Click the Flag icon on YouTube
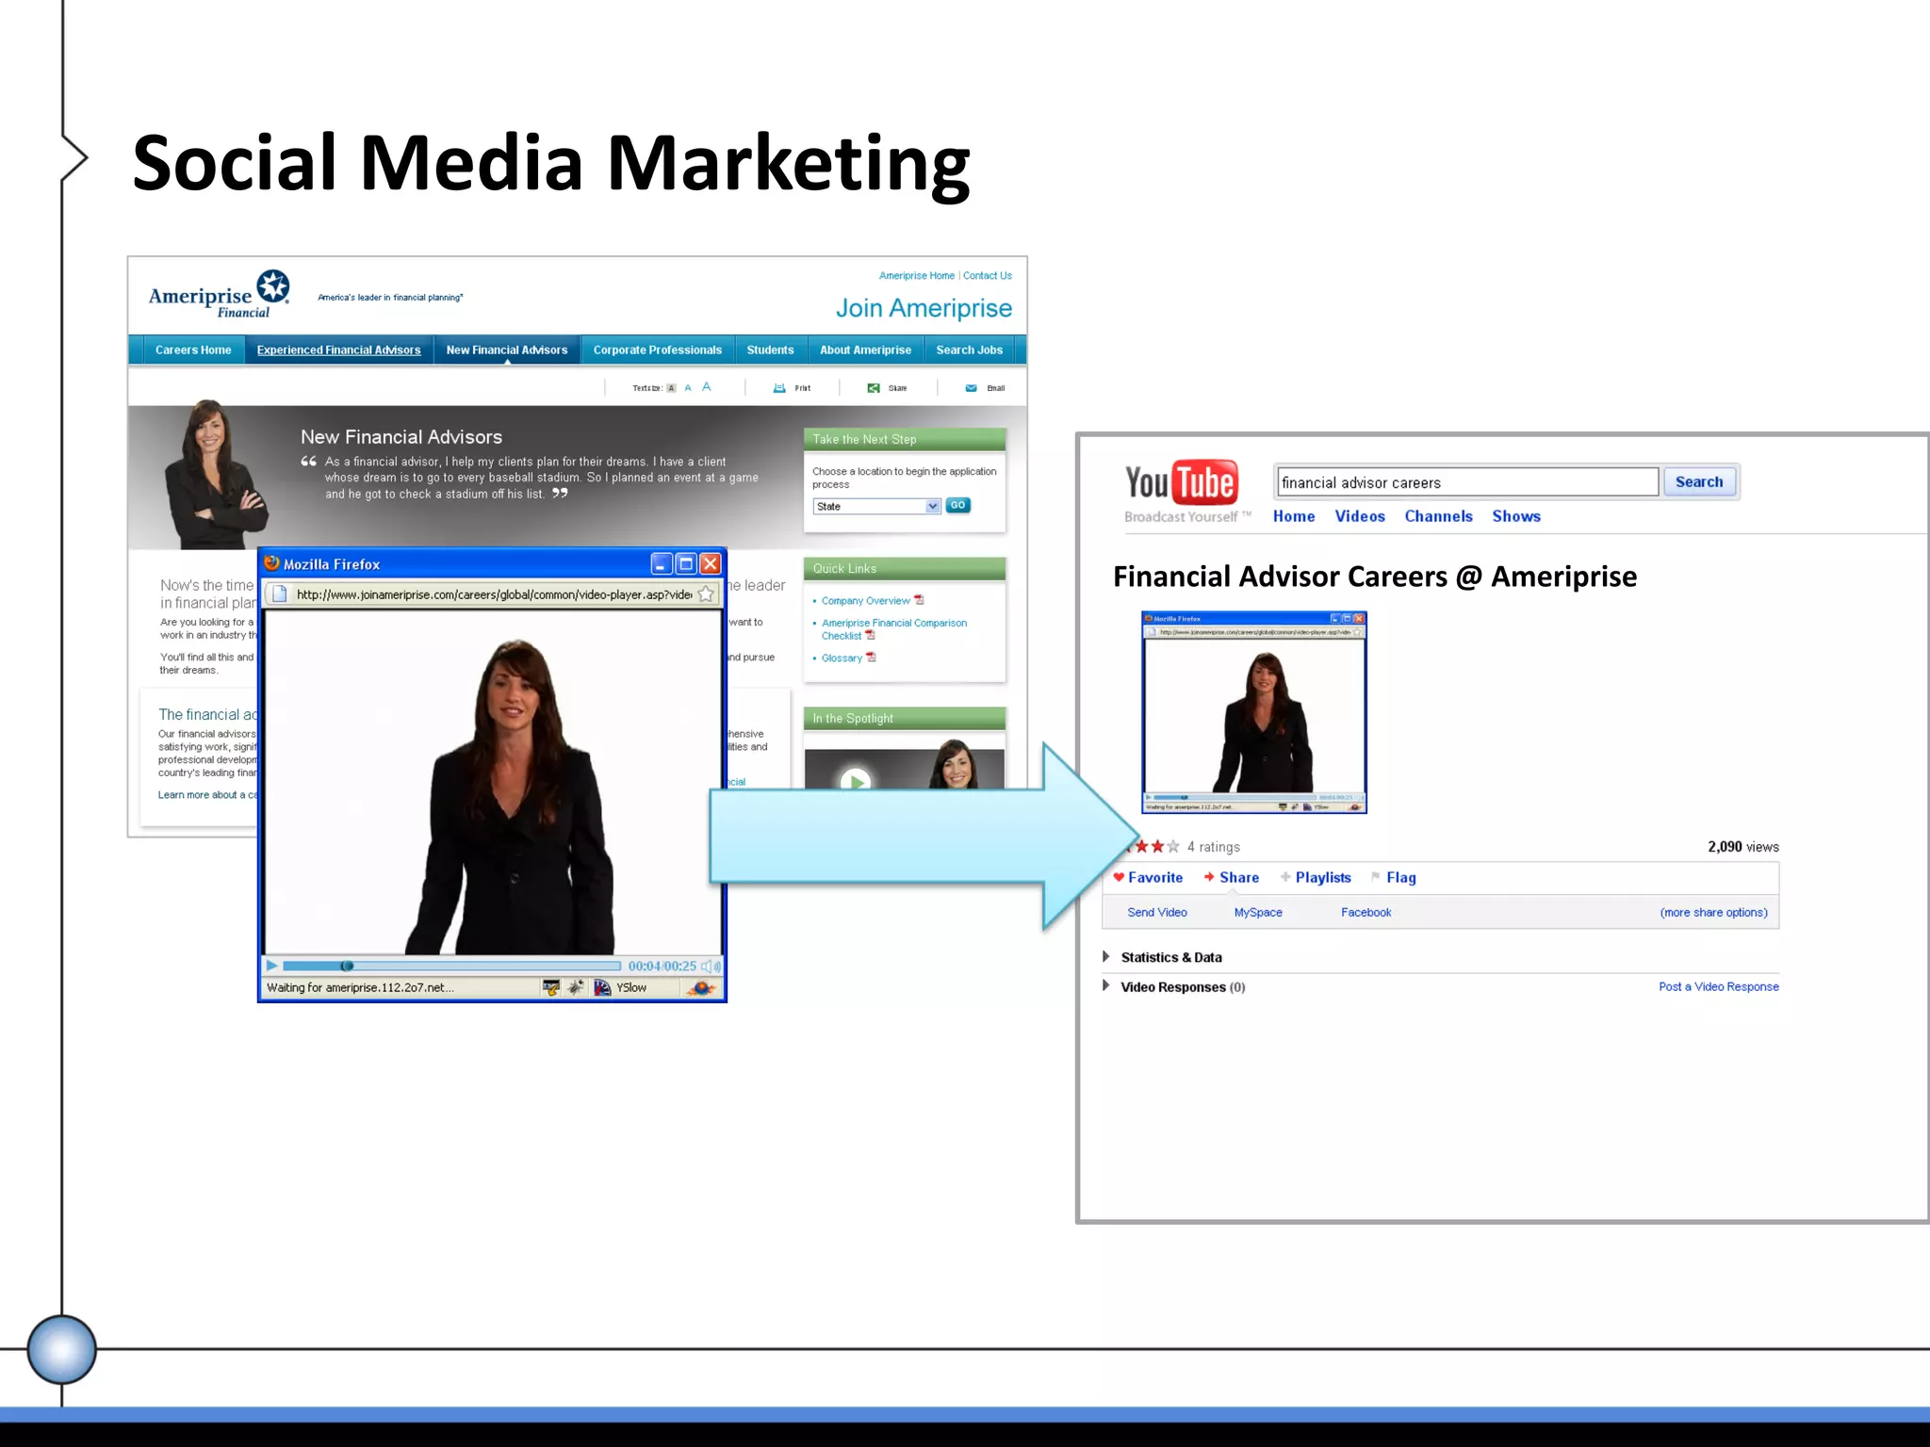The width and height of the screenshot is (1930, 1447). 1376,877
